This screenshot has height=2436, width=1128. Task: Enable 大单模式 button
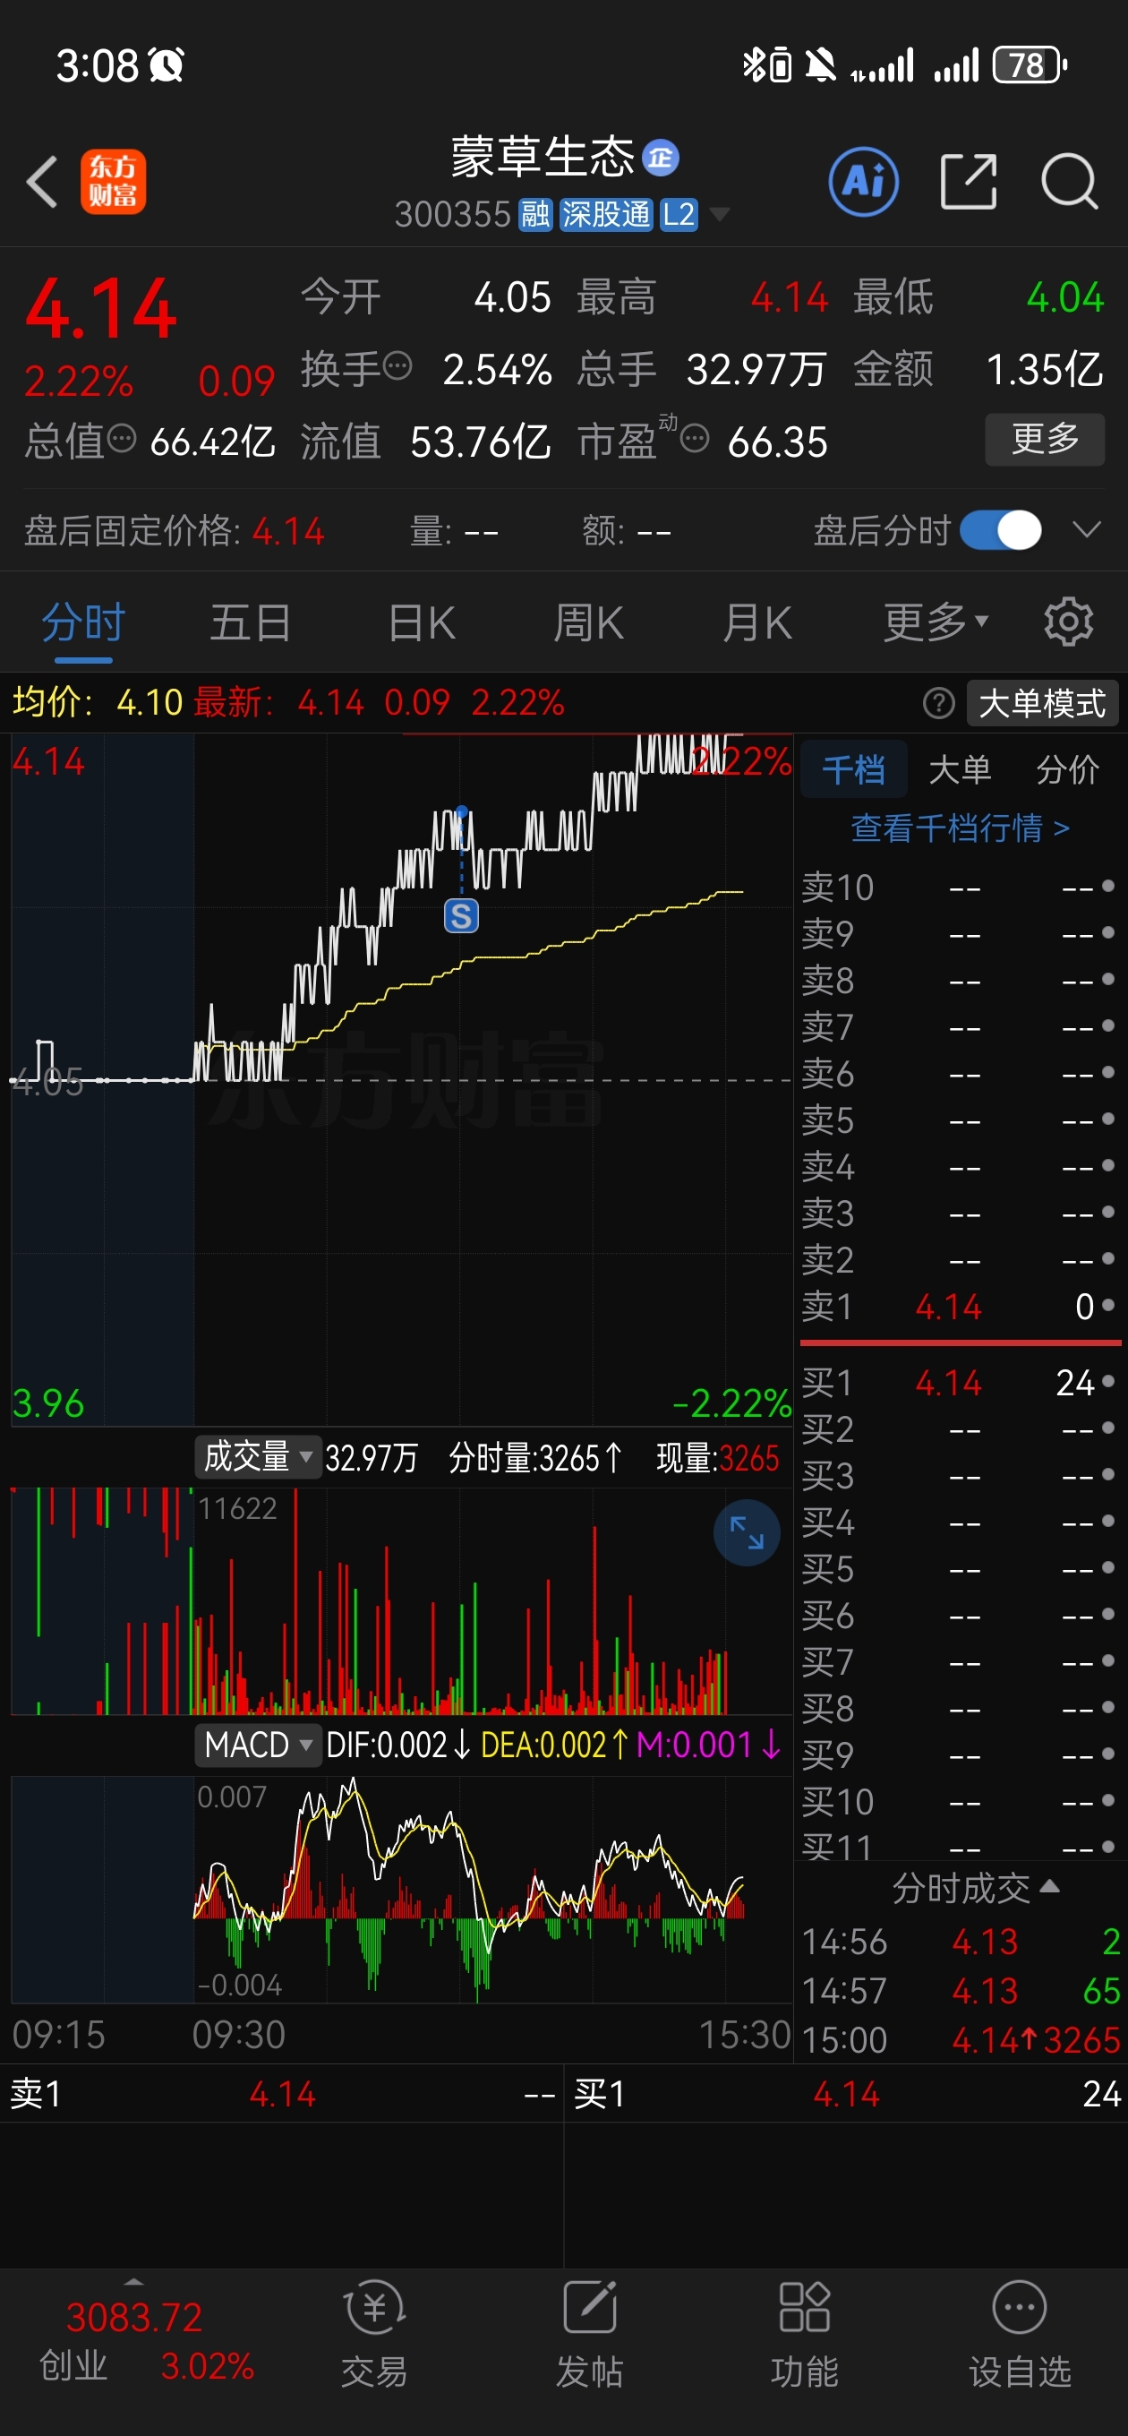pyautogui.click(x=1042, y=703)
